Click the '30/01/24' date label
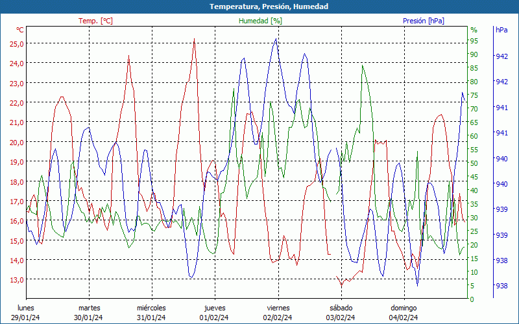The width and height of the screenshot is (519, 324). 88,318
